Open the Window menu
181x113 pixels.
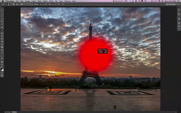tap(67, 1)
